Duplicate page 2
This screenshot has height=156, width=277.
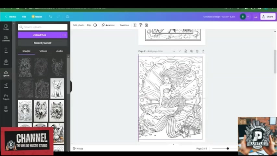(x=191, y=51)
